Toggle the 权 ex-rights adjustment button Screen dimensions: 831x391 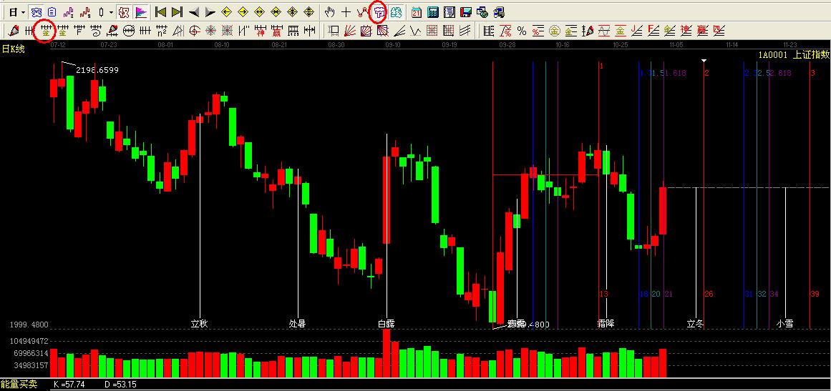click(x=124, y=12)
